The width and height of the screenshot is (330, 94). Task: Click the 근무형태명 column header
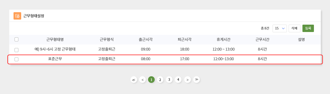click(x=55, y=39)
